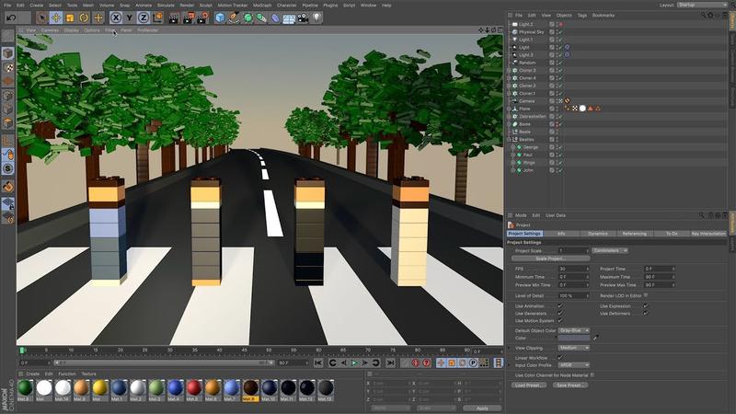Click the Light bulb toolbar icon
736x414 pixels.
point(316,17)
